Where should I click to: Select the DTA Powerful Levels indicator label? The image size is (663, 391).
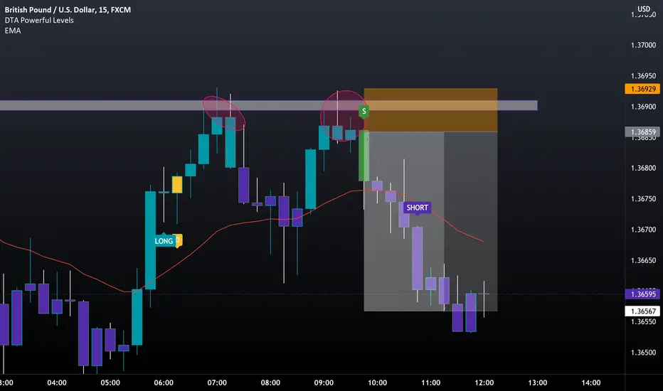pos(39,21)
